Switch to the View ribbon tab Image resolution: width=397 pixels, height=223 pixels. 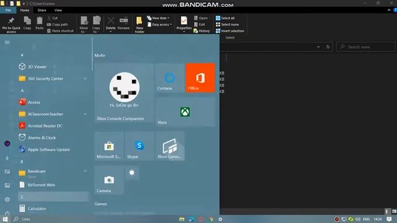pyautogui.click(x=58, y=10)
